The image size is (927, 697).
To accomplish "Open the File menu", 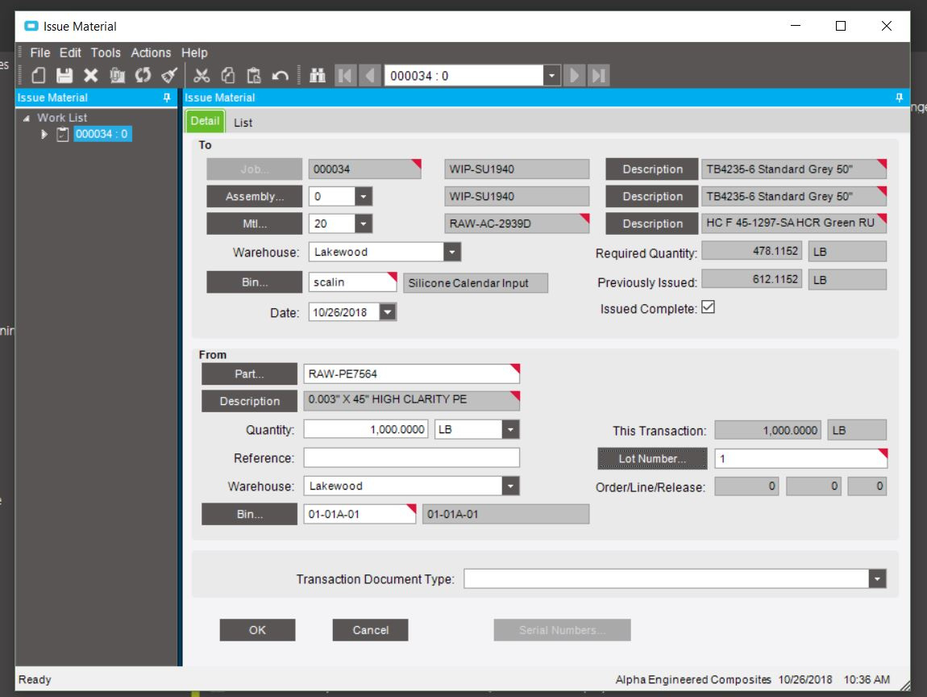I will tap(40, 52).
